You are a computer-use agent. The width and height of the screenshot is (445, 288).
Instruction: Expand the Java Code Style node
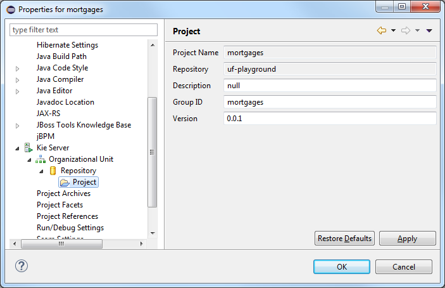click(18, 68)
